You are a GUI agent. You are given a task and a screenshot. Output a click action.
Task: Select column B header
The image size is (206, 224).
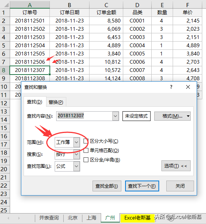tap(69, 5)
